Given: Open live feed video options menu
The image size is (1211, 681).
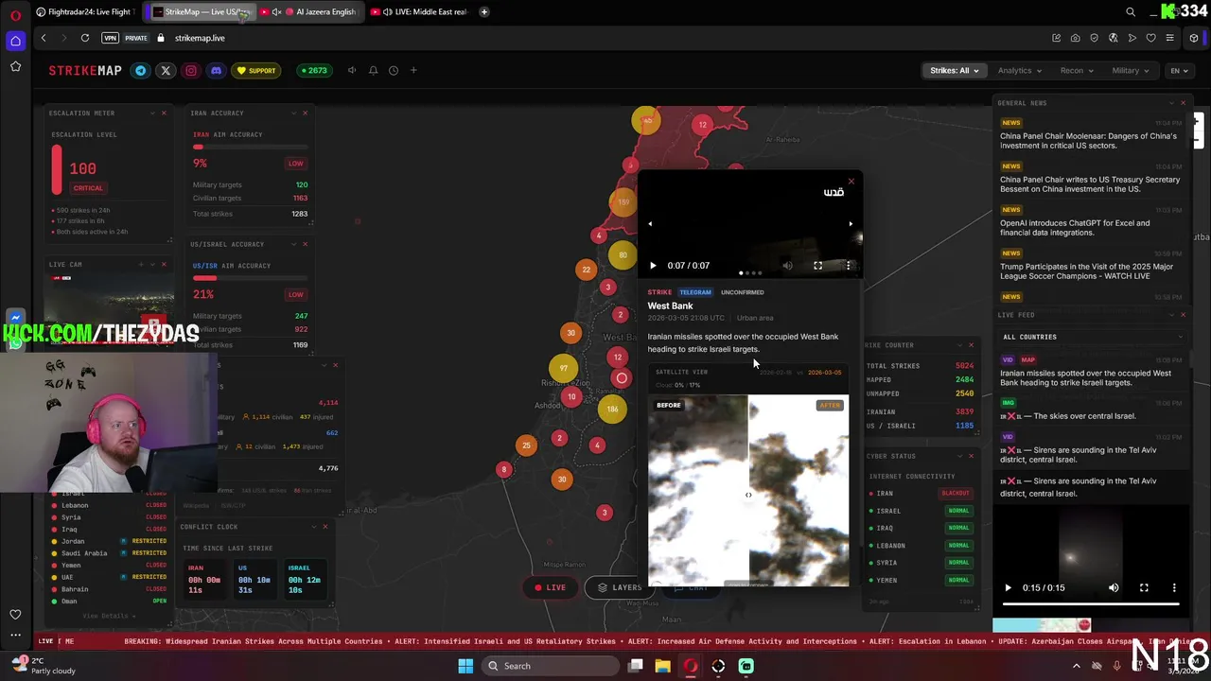Looking at the screenshot, I should point(1174,587).
